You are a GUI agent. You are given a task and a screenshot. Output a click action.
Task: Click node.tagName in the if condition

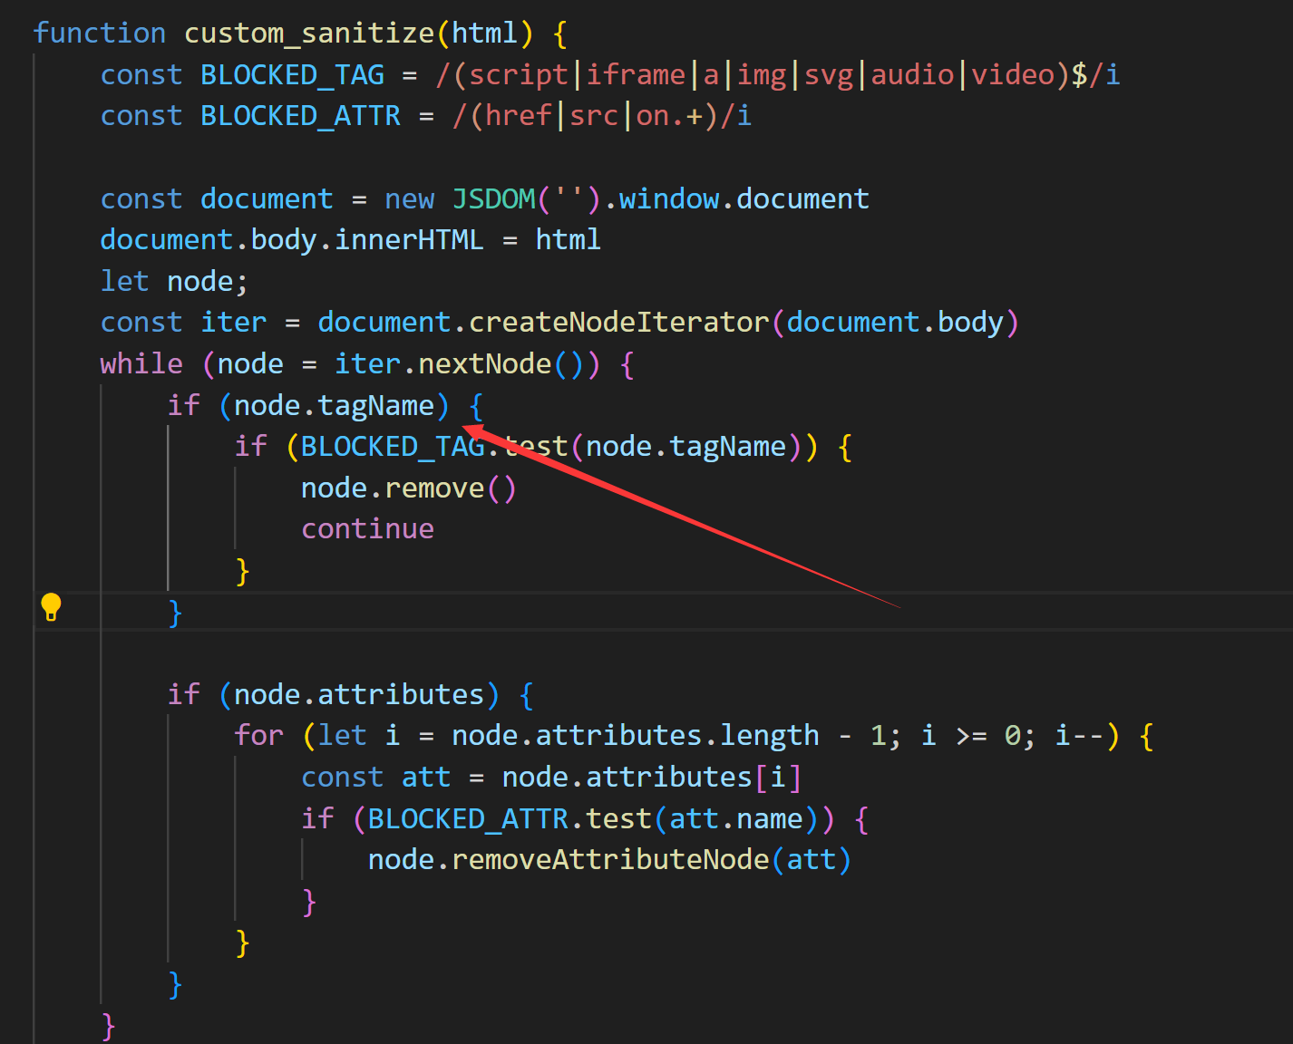(x=335, y=406)
